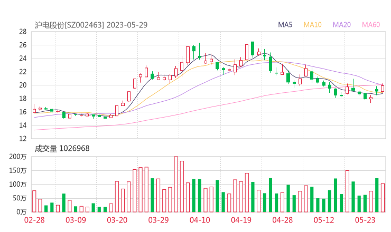Image resolution: width=391 pixels, height=232 pixels.
Task: Jump to the 04-10 date label
Action: [x=200, y=220]
